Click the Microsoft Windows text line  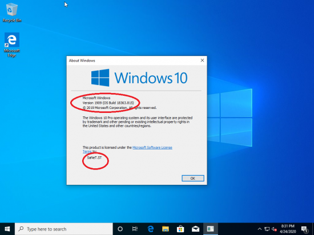(x=96, y=98)
